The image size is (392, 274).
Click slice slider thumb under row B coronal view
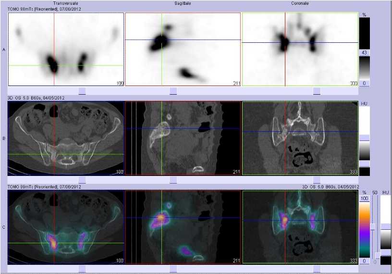click(317, 180)
